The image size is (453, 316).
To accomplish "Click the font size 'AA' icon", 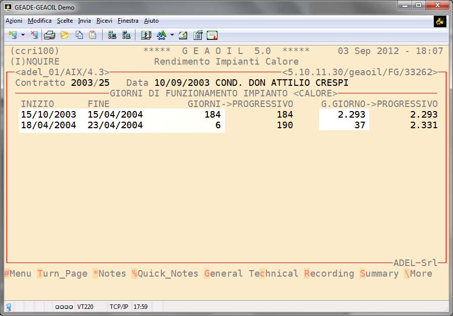I will click(x=161, y=35).
